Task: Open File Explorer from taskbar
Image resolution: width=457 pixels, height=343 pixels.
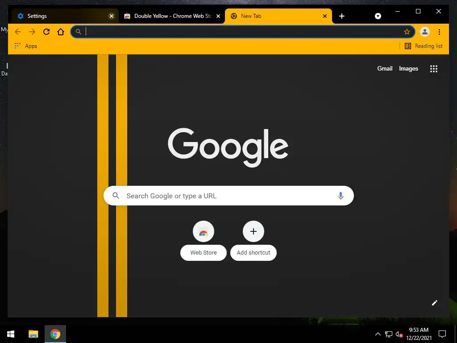Action: tap(33, 334)
